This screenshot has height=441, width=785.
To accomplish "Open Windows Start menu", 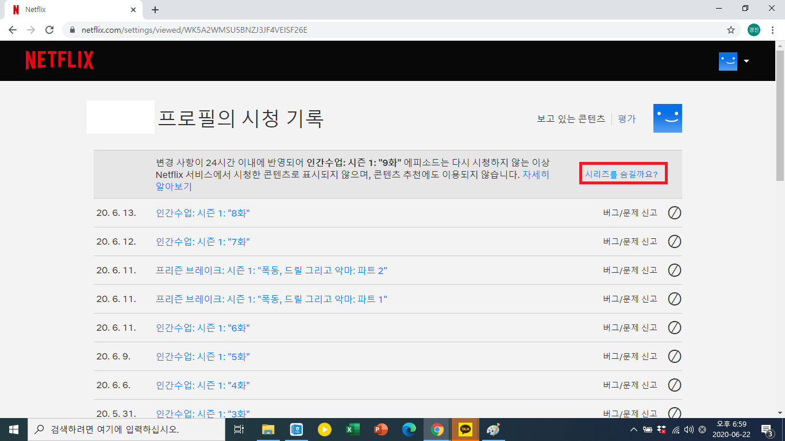I will pos(14,430).
